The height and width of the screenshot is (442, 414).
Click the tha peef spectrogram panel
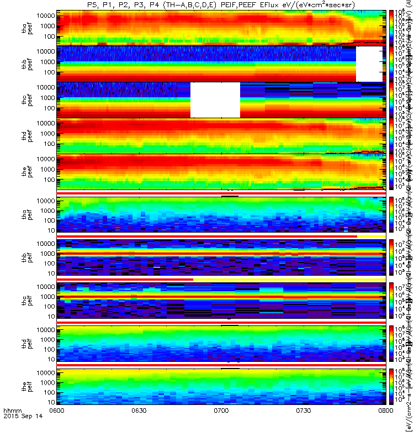221,28
